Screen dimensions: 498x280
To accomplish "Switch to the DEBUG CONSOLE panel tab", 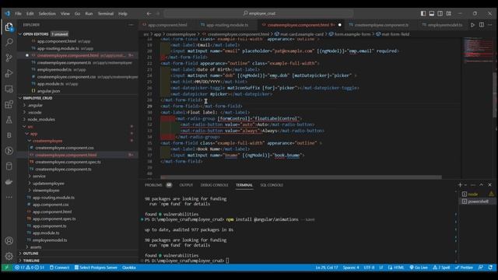I will click(215, 185).
